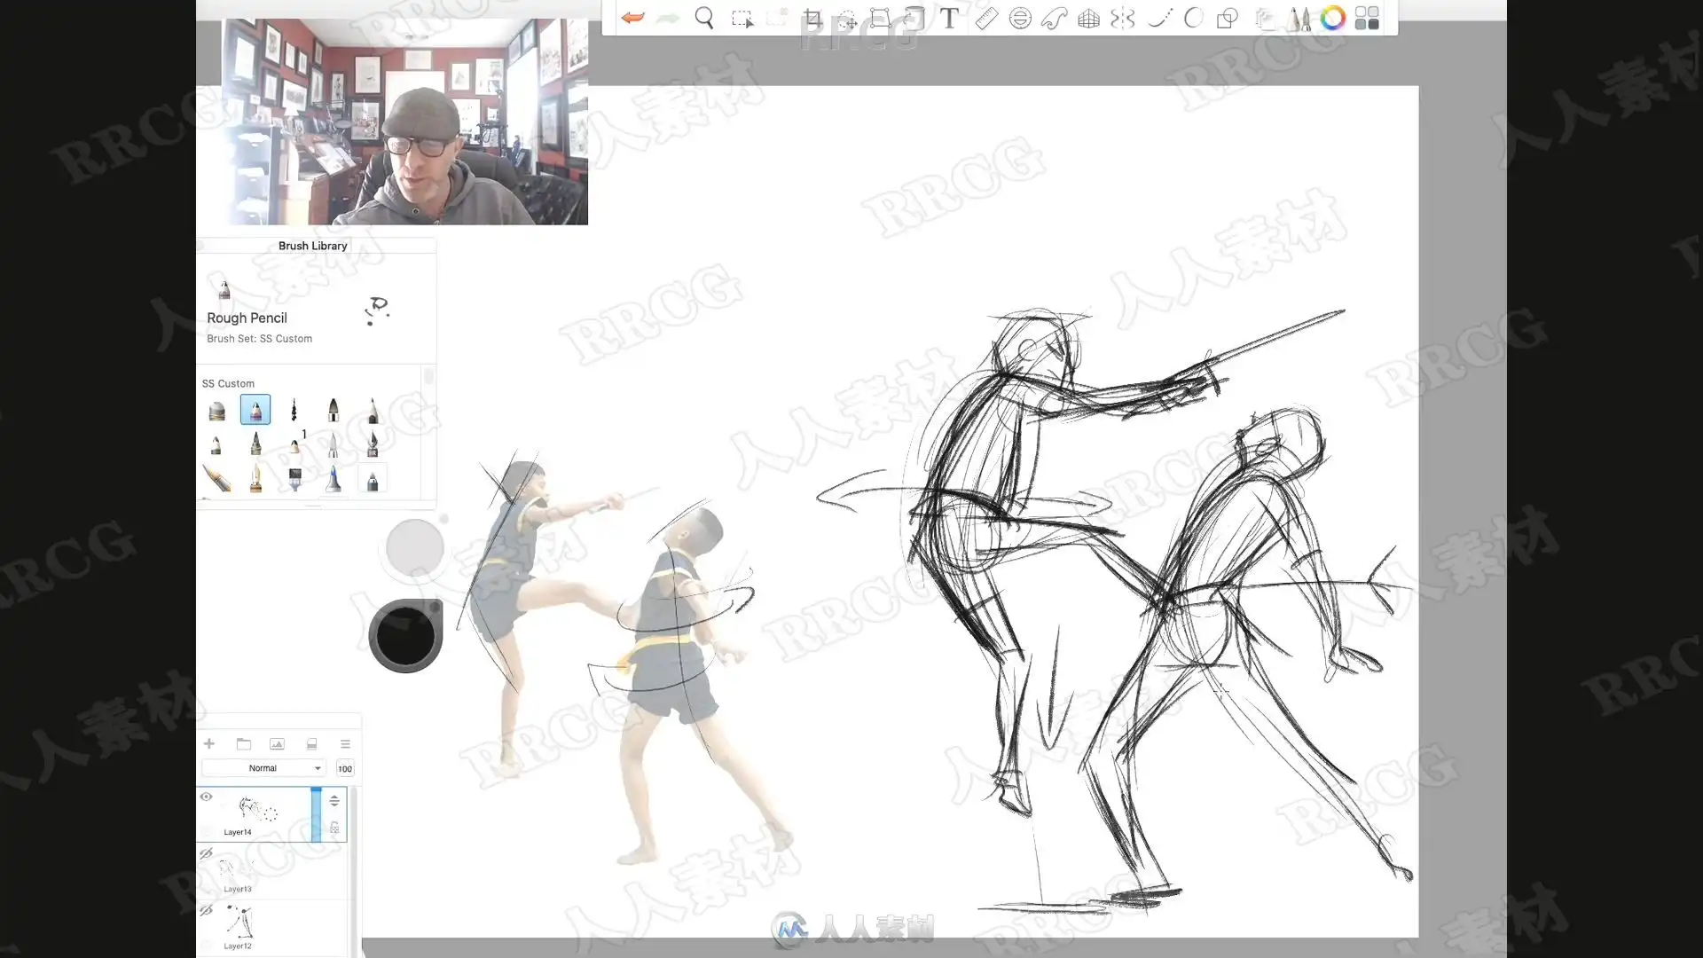Show hidden Layer12
The width and height of the screenshot is (1703, 958).
tap(206, 910)
